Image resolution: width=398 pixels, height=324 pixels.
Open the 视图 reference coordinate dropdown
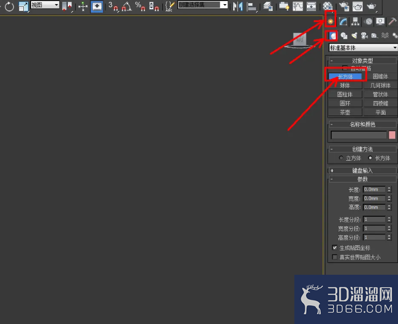45,5
